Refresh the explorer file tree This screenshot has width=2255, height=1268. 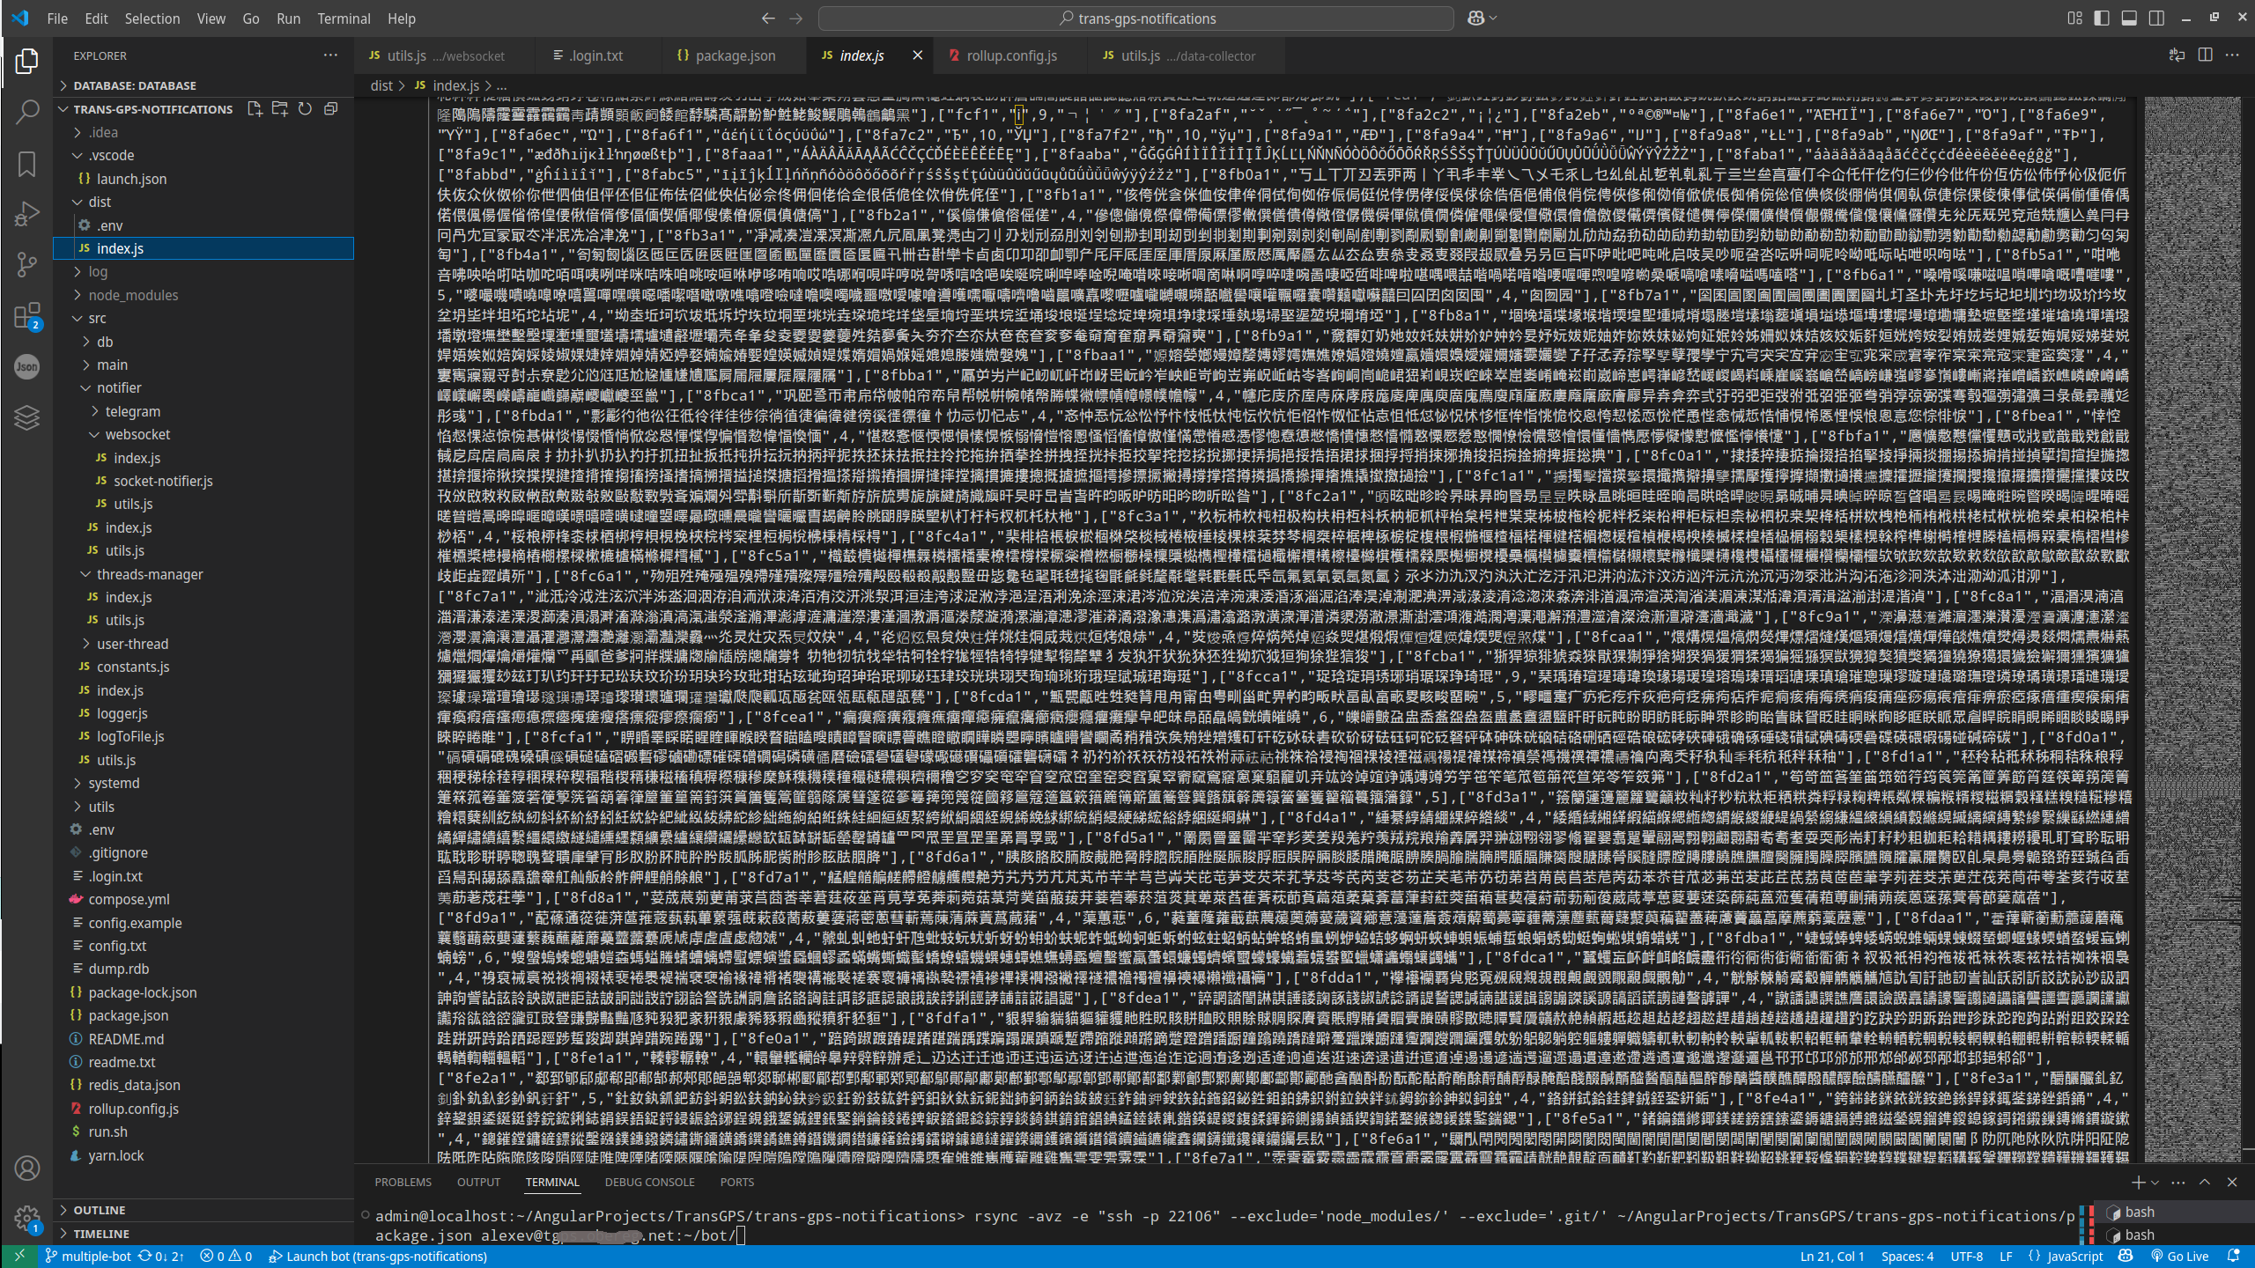[x=305, y=108]
